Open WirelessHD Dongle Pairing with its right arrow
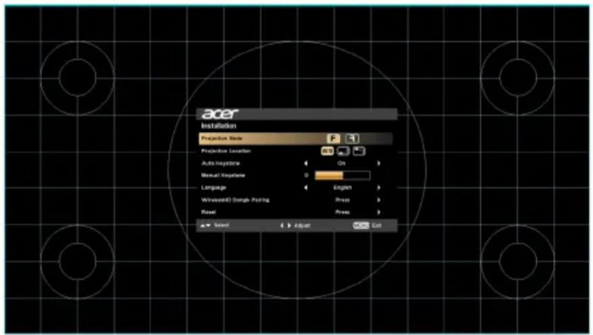593x335 pixels. (378, 200)
